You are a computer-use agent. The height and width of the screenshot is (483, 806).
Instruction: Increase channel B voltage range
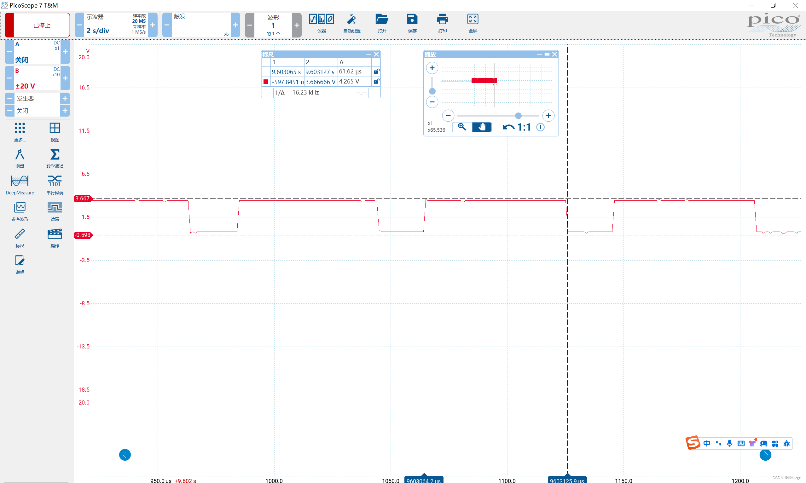65,78
